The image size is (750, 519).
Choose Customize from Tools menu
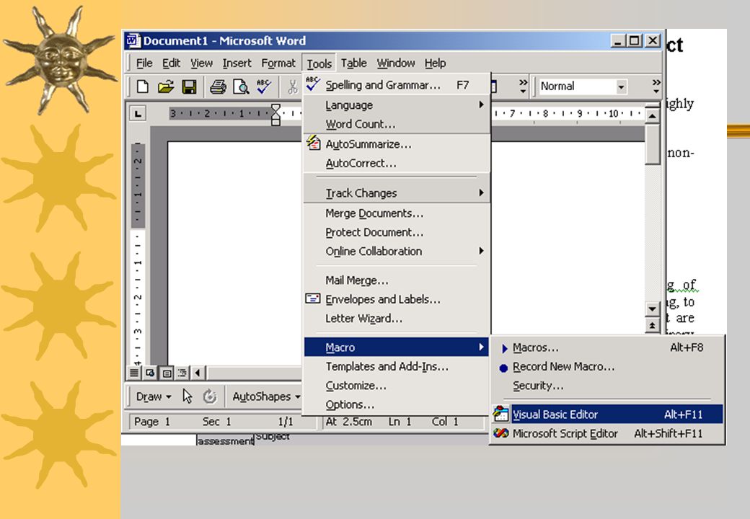pos(397,386)
